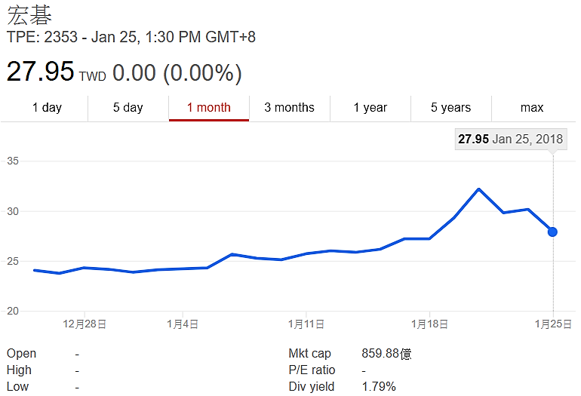Select the 5 years tab
Screen dimensions: 581x396
tap(450, 107)
